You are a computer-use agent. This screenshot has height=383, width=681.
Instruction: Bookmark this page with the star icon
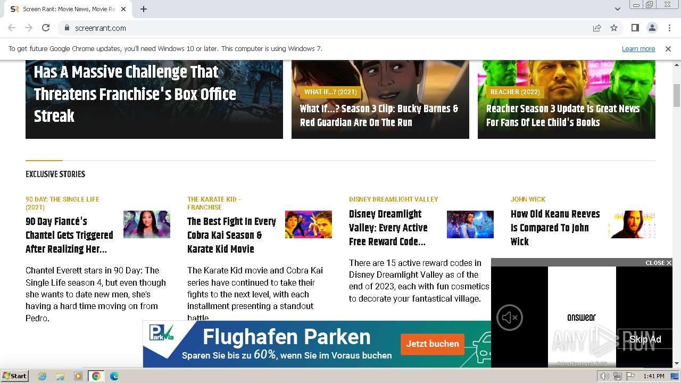pyautogui.click(x=614, y=28)
